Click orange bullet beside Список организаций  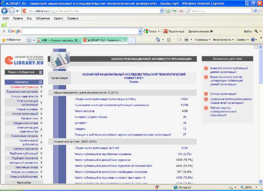206,94
